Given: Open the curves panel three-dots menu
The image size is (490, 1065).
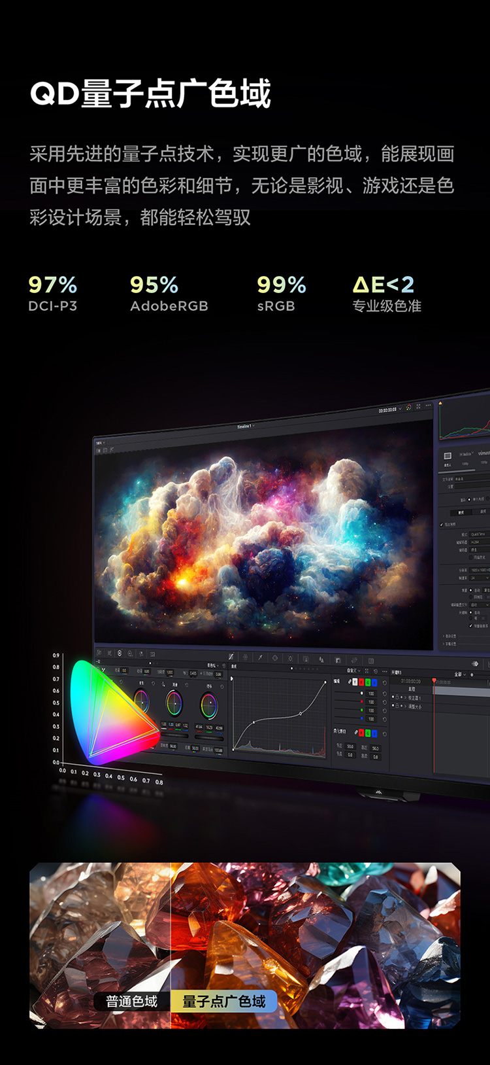Looking at the screenshot, I should point(385,671).
